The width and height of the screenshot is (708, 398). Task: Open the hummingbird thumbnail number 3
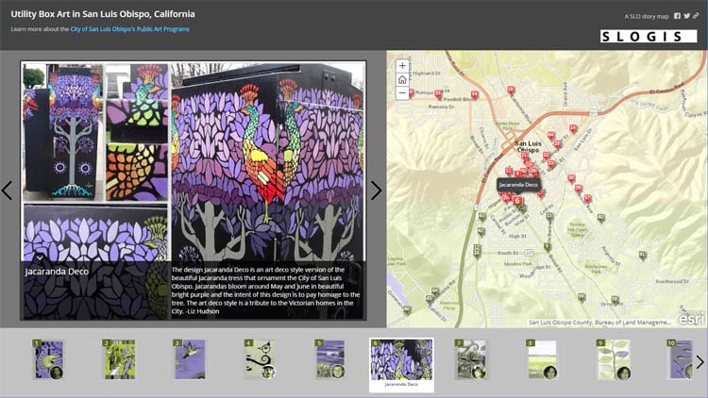[189, 359]
